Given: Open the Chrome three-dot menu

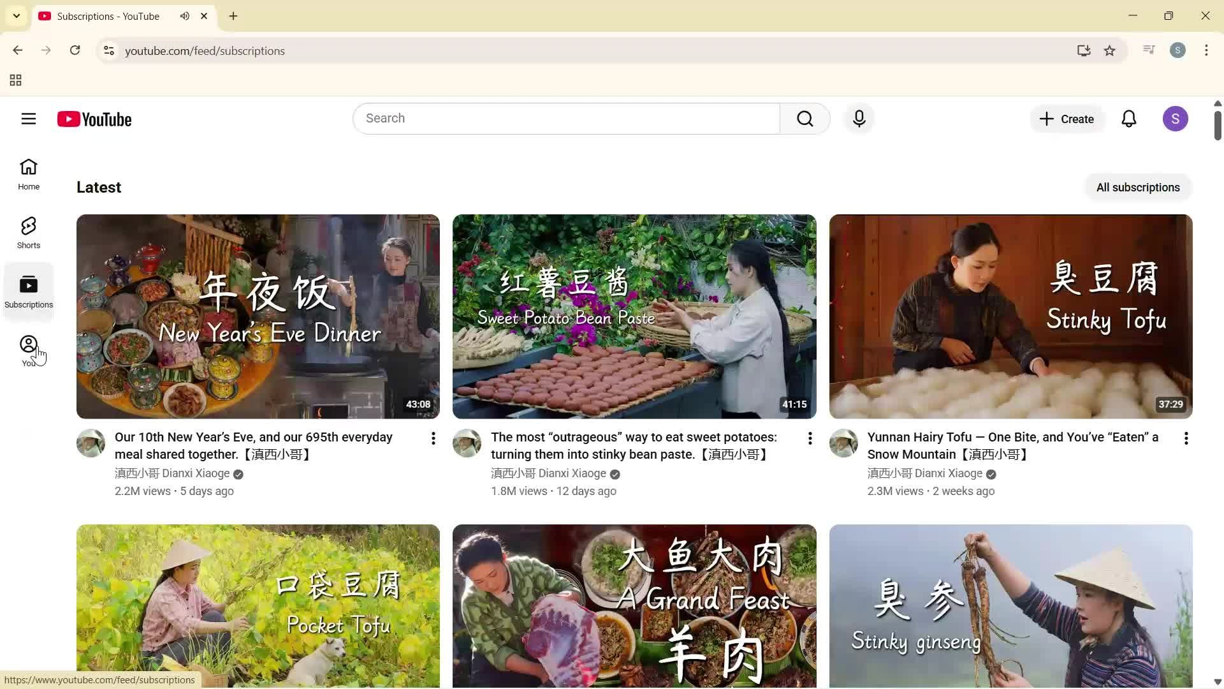Looking at the screenshot, I should click(x=1206, y=50).
